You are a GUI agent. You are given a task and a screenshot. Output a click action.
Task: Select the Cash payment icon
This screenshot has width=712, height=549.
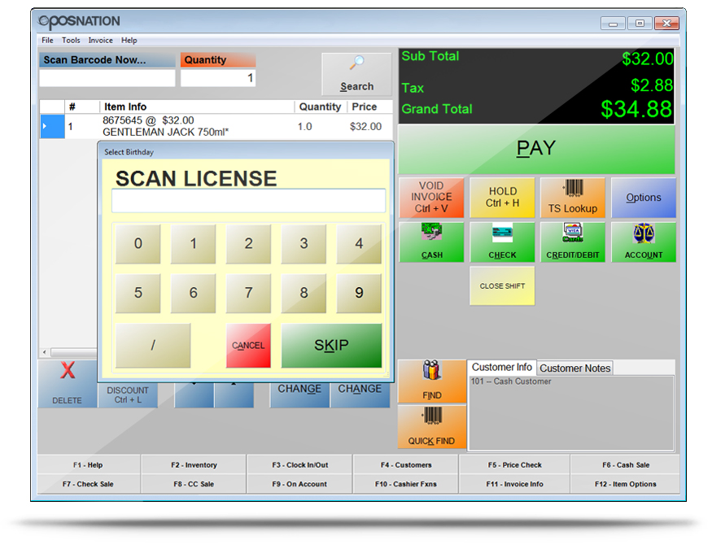[431, 242]
